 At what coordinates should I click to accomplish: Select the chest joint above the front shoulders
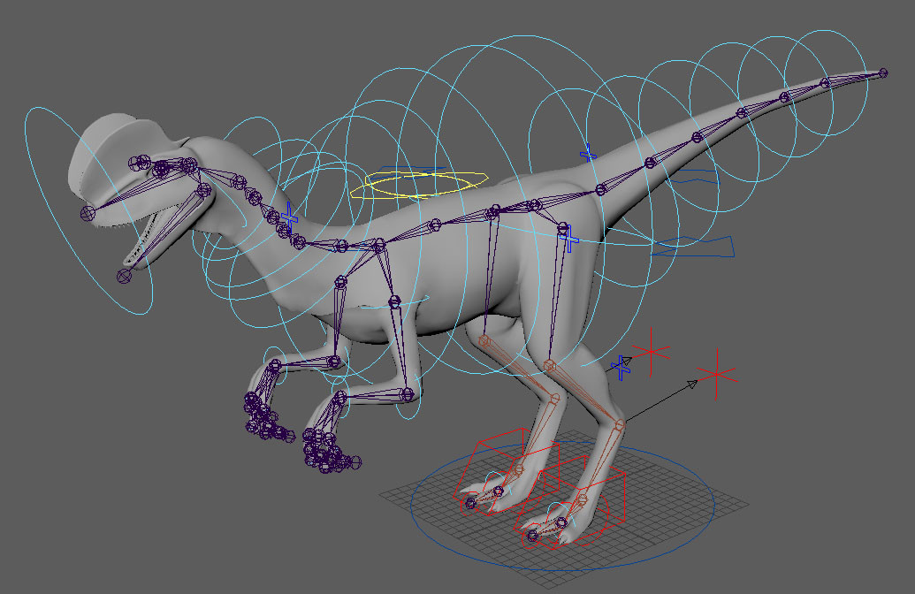click(379, 244)
